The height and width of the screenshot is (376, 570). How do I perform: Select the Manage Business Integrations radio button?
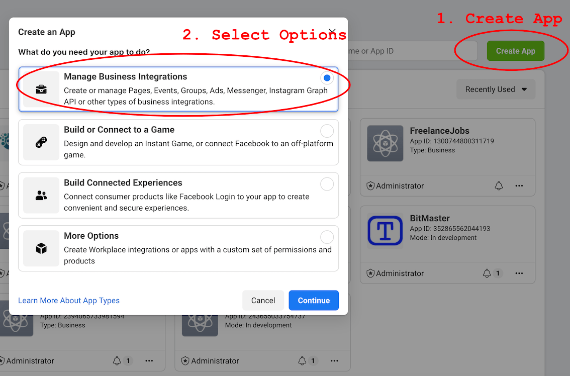[327, 78]
